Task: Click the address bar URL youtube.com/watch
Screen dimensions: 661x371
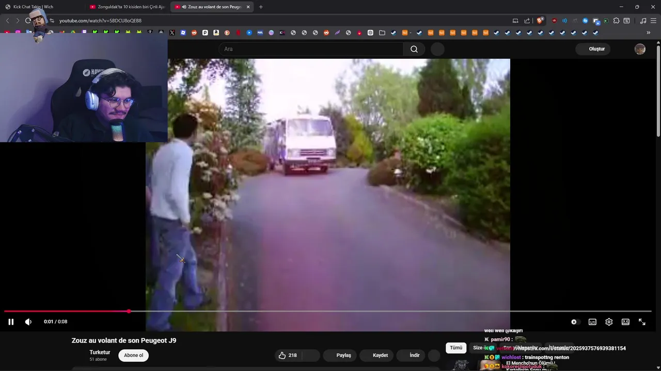Action: (x=100, y=21)
